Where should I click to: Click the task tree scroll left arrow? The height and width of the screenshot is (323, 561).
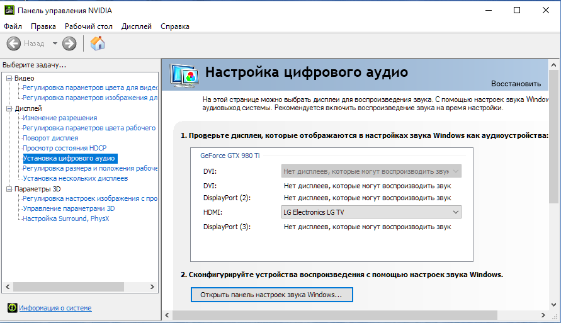coord(8,287)
